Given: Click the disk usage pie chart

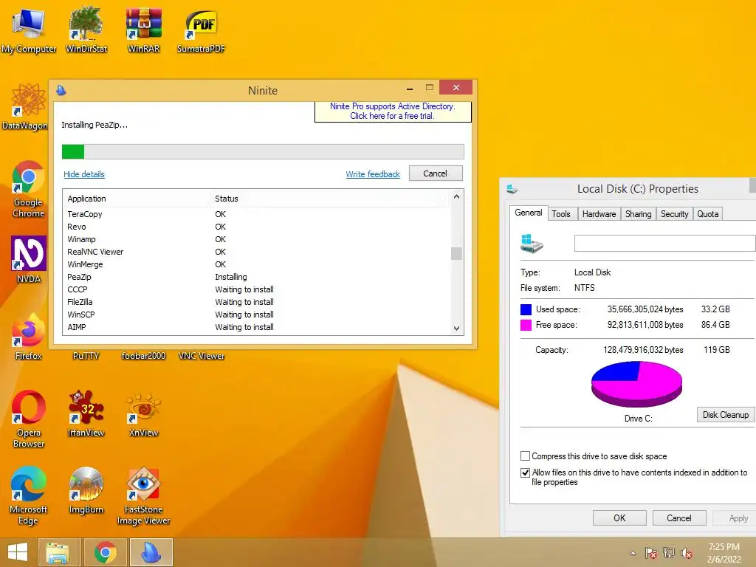Looking at the screenshot, I should click(636, 384).
